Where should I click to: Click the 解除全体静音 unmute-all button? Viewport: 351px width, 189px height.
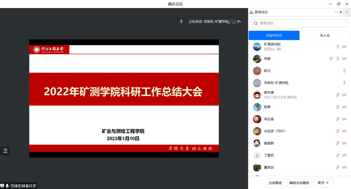click(299, 183)
